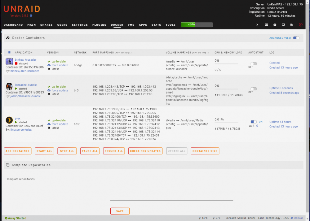The width and height of the screenshot is (310, 221).
Task: Click the manual book icon in footer
Action: click(x=292, y=218)
